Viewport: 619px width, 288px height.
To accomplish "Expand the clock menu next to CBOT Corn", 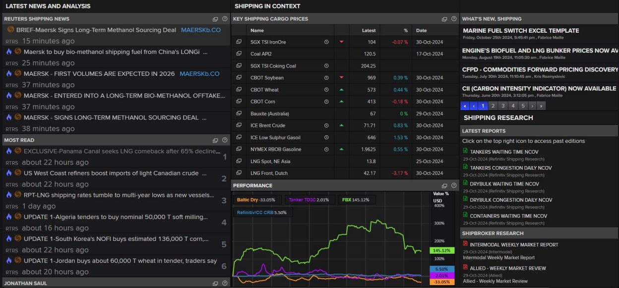I will [x=326, y=101].
